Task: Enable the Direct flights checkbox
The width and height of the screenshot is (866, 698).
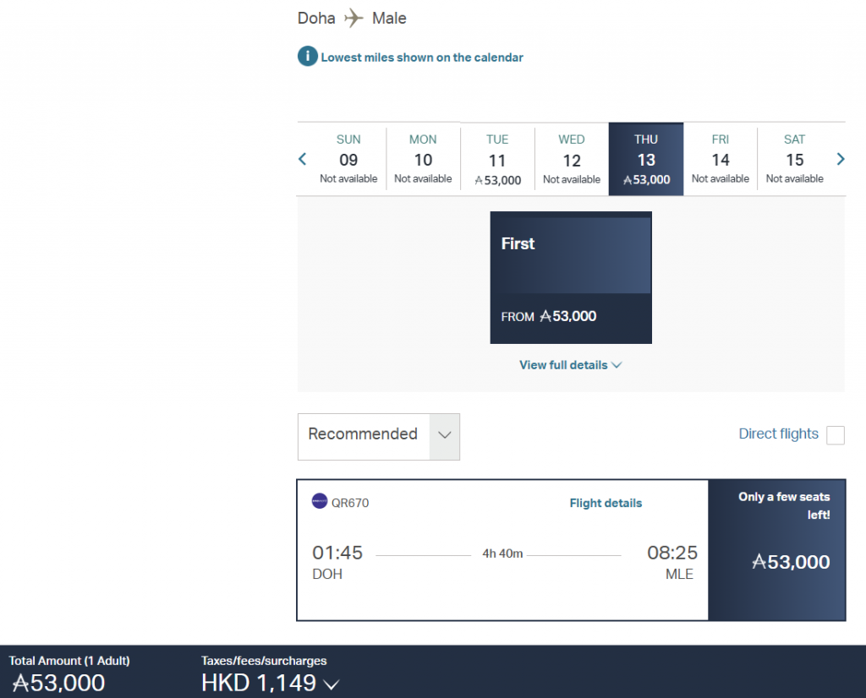Action: click(x=836, y=434)
